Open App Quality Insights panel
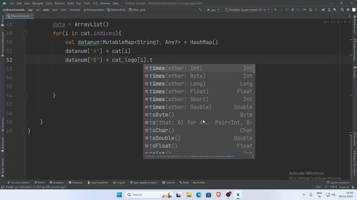Viewport: 357px width, 200px height. (143, 183)
